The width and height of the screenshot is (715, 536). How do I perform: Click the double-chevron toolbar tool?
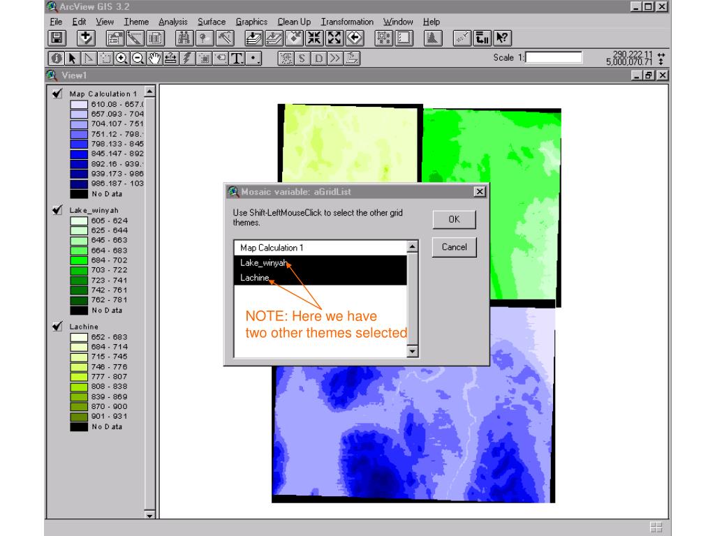[x=335, y=59]
